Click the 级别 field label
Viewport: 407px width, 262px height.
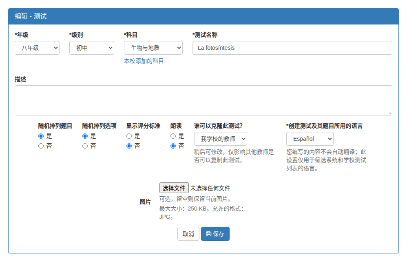click(x=76, y=35)
